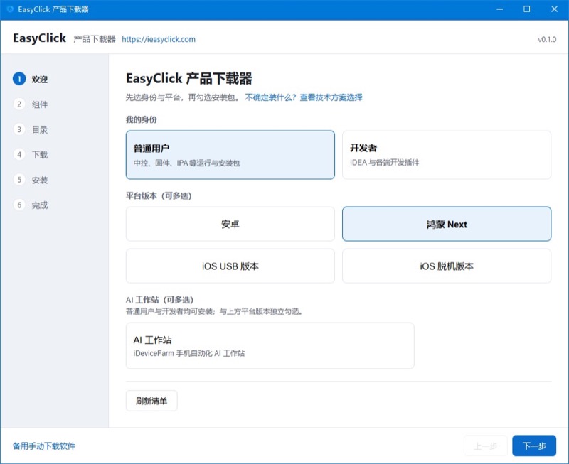The image size is (569, 464).
Task: Toggle the 安卓 platform option
Action: (x=230, y=224)
